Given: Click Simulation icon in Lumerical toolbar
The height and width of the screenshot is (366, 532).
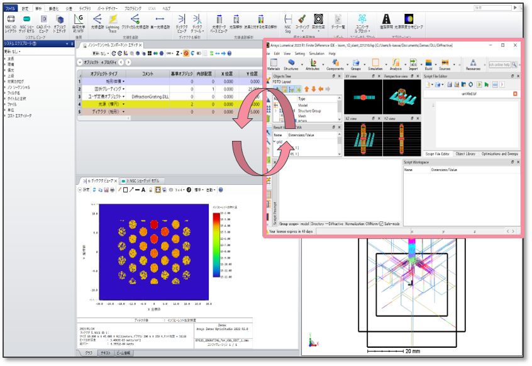Looking at the screenshot, I should [375, 64].
